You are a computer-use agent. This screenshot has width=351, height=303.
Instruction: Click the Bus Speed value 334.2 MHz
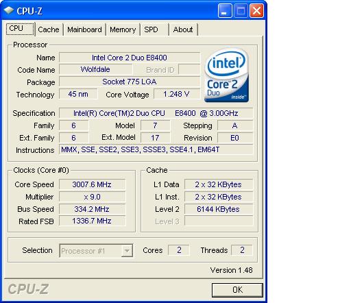92,209
